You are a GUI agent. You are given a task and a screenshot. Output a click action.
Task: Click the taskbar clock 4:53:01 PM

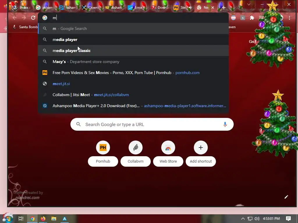point(271,219)
